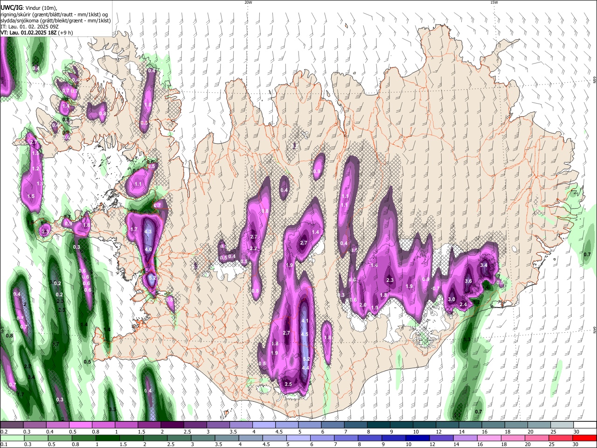
Task: Click the '4.1' precipitation value on the map
Action: (305, 321)
